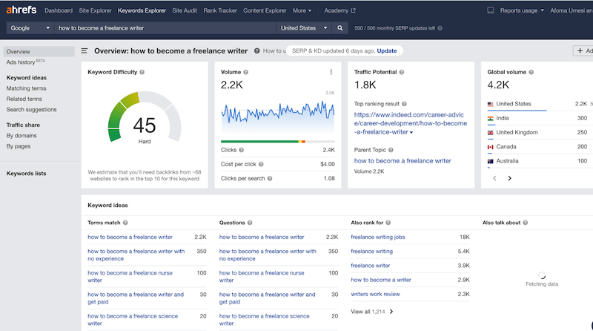Open Matching terms in the sidebar
Image resolution: width=593 pixels, height=331 pixels.
coord(26,88)
